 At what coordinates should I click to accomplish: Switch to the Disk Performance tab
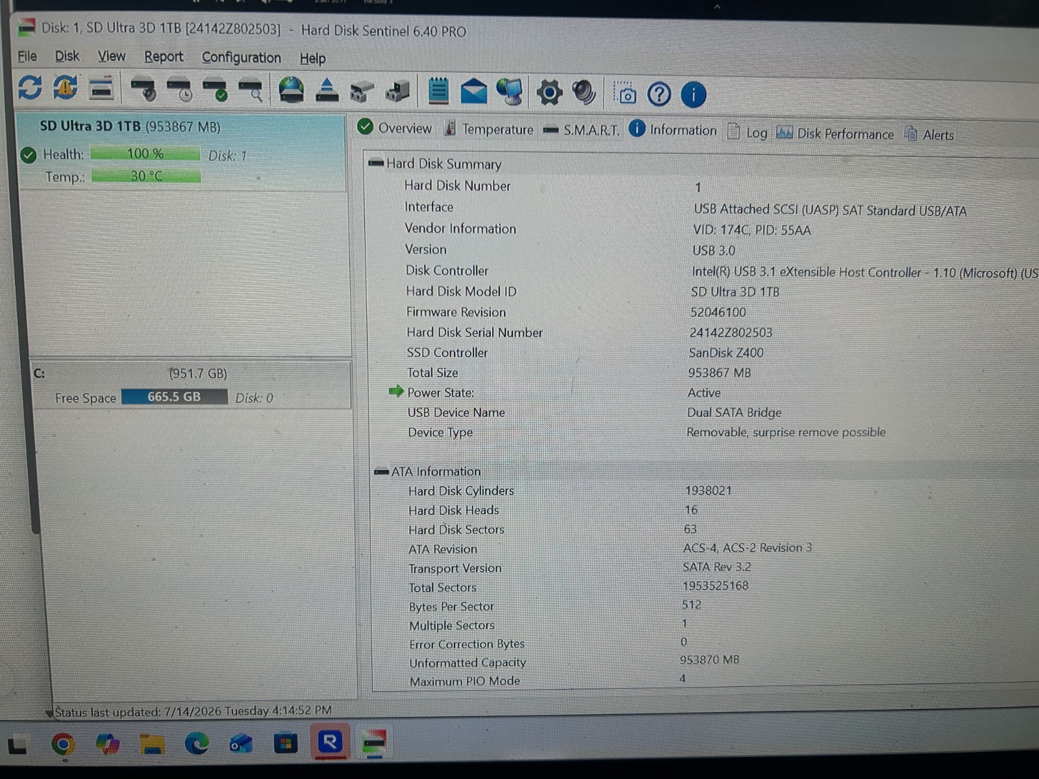pos(836,134)
